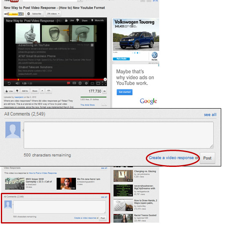225x226 pixels.
Task: Click the Subscribe button under the video title
Action: [35, 14]
